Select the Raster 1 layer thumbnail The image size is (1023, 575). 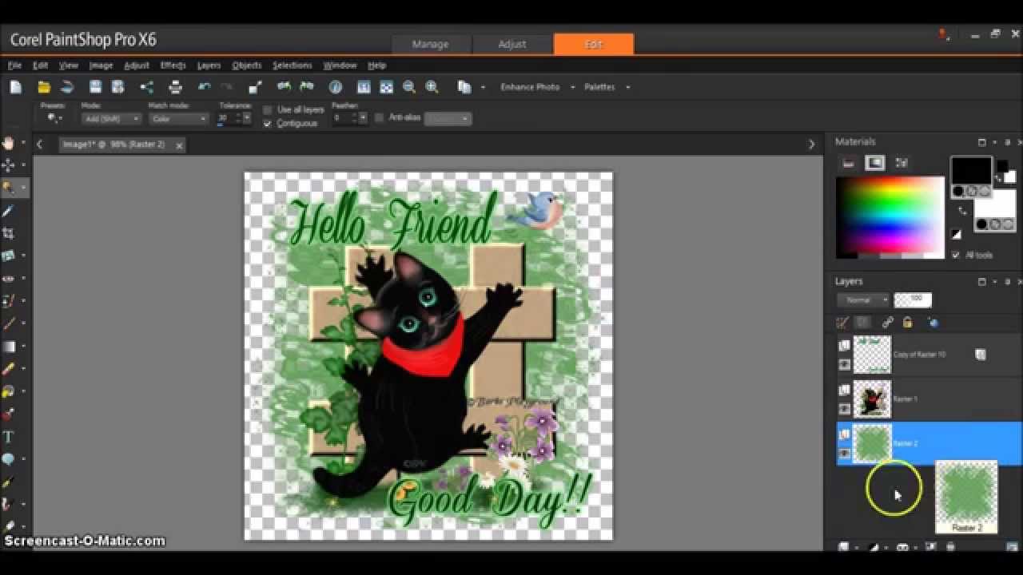pyautogui.click(x=872, y=399)
